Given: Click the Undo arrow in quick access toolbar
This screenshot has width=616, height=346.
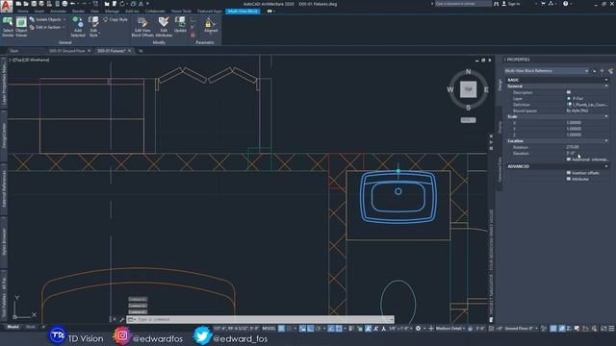Looking at the screenshot, I should pos(73,4).
